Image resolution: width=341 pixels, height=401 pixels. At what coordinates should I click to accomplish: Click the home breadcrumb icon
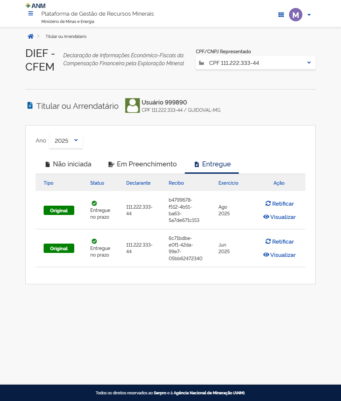[x=31, y=36]
